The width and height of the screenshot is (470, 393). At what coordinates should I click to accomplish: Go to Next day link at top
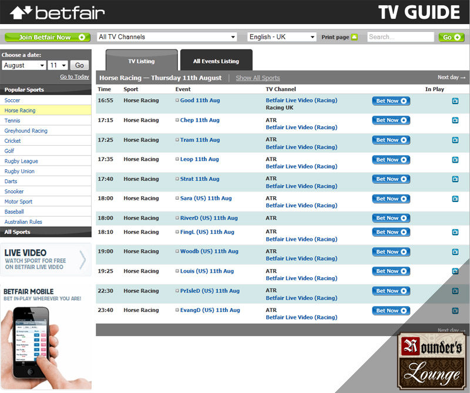click(451, 78)
